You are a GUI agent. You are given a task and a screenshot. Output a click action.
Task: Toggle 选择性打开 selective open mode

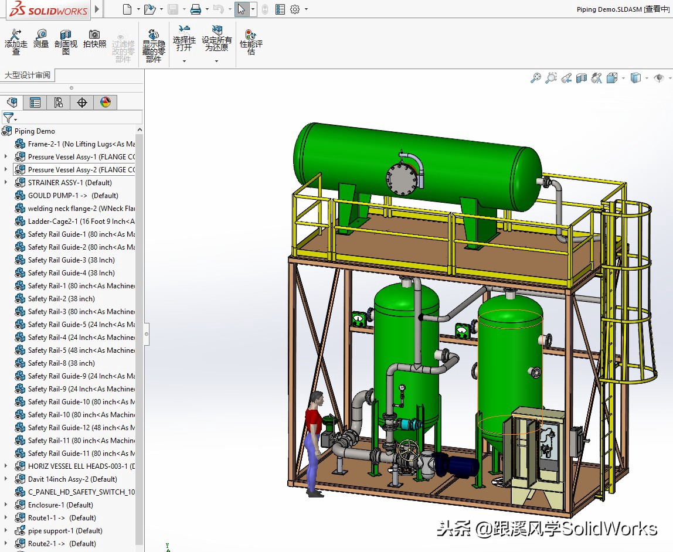click(x=183, y=40)
